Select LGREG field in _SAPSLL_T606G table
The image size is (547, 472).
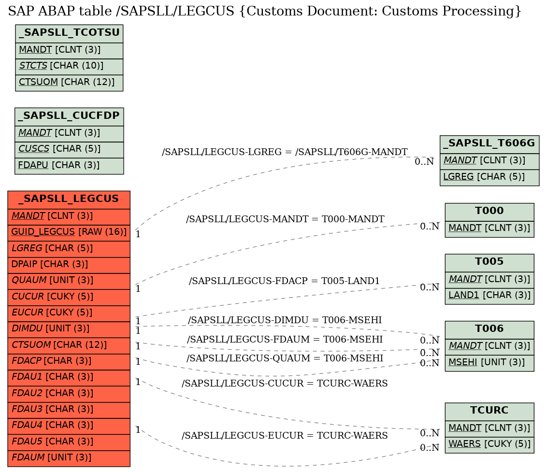[x=489, y=178]
